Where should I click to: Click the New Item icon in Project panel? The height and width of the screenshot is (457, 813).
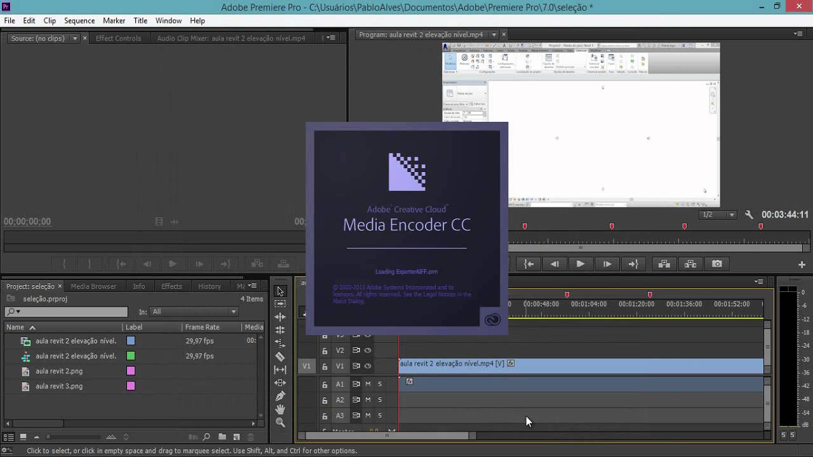coord(236,437)
